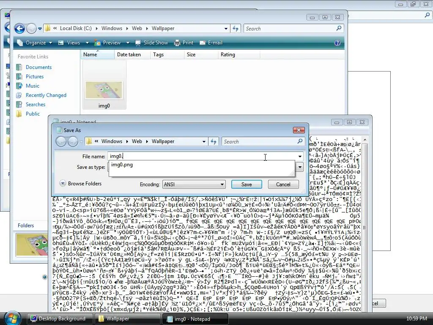433x325 pixels.
Task: Switch to img0 - Notepad taskbar button
Action: [195, 319]
